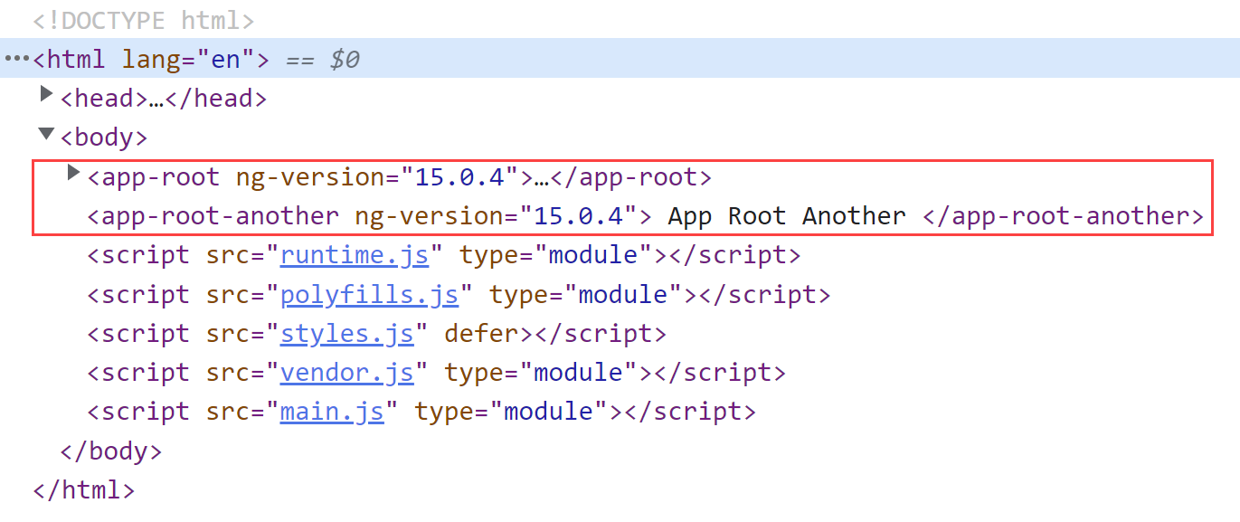1240x522 pixels.
Task: Click the lang attribute value "en"
Action: click(x=226, y=60)
